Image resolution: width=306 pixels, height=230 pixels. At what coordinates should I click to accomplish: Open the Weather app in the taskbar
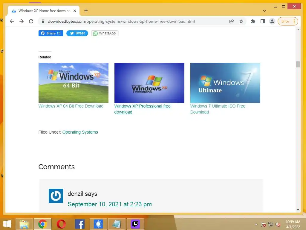(x=98, y=224)
